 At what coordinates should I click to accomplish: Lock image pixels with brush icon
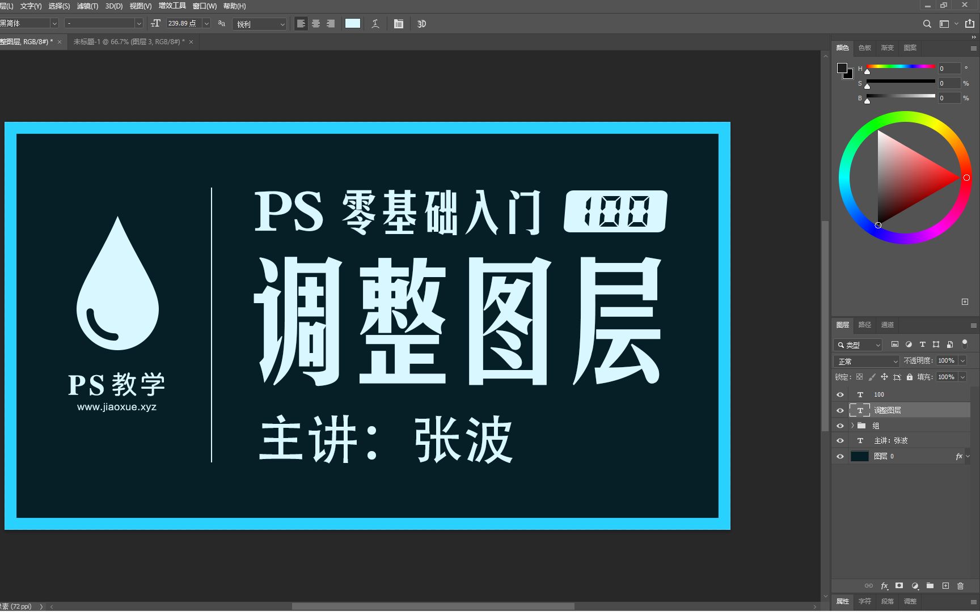[x=872, y=377]
